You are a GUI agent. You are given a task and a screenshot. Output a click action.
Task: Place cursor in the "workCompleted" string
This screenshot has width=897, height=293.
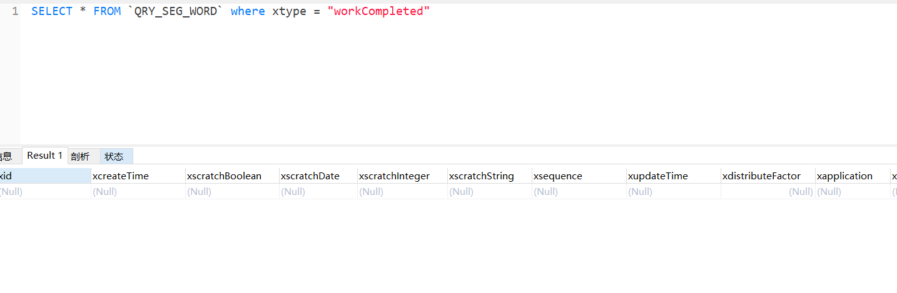(379, 11)
